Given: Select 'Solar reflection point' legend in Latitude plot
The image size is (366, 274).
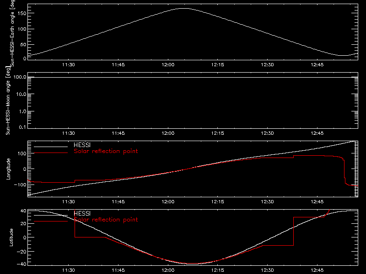Looking at the screenshot, I should pyautogui.click(x=106, y=220).
